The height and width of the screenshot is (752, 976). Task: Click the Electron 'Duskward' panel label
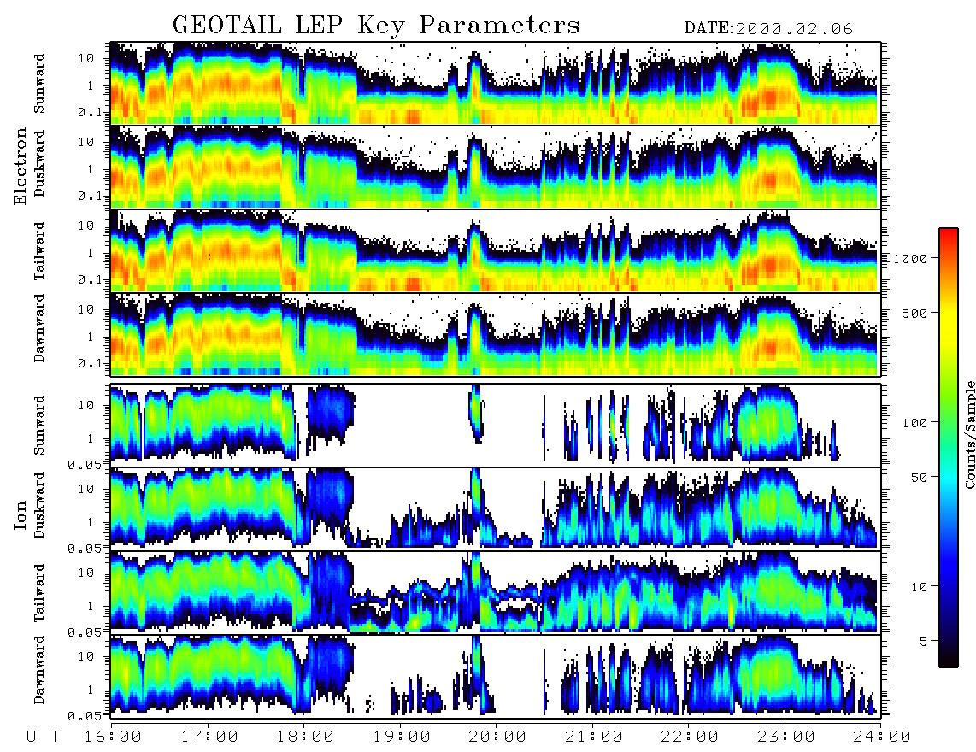coord(39,163)
